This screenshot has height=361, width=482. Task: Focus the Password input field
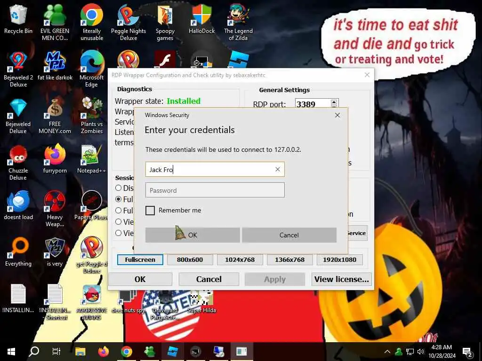tap(215, 190)
